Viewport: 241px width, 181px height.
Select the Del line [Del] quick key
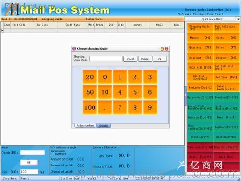(x=227, y=77)
